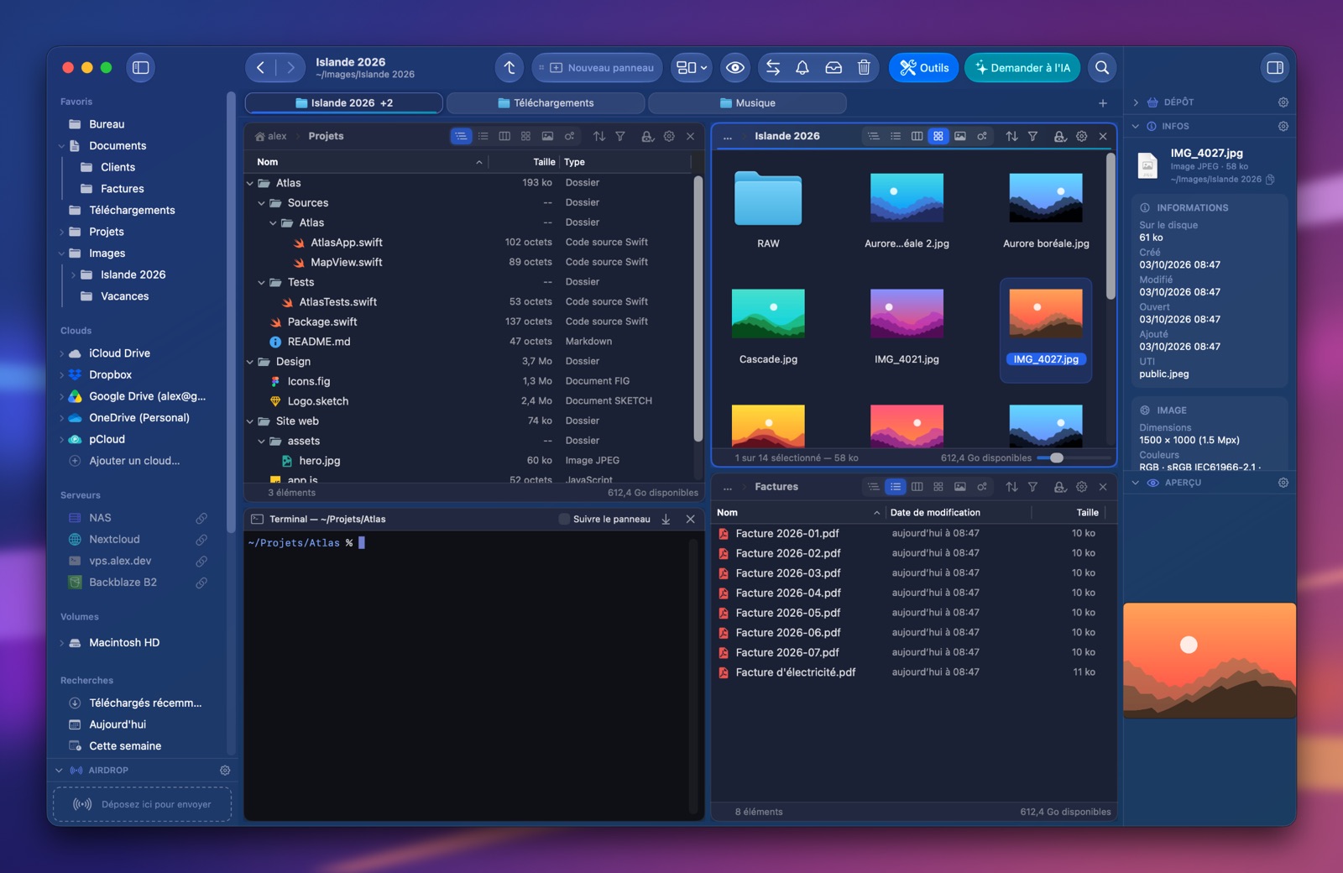The image size is (1343, 873).
Task: Enable the Suivre le panneau checkbox
Action: coord(564,520)
